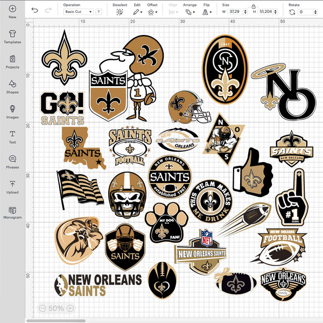Select the gold fleur-de-lis logo
Screen dimensions: 323x323
coord(64,58)
